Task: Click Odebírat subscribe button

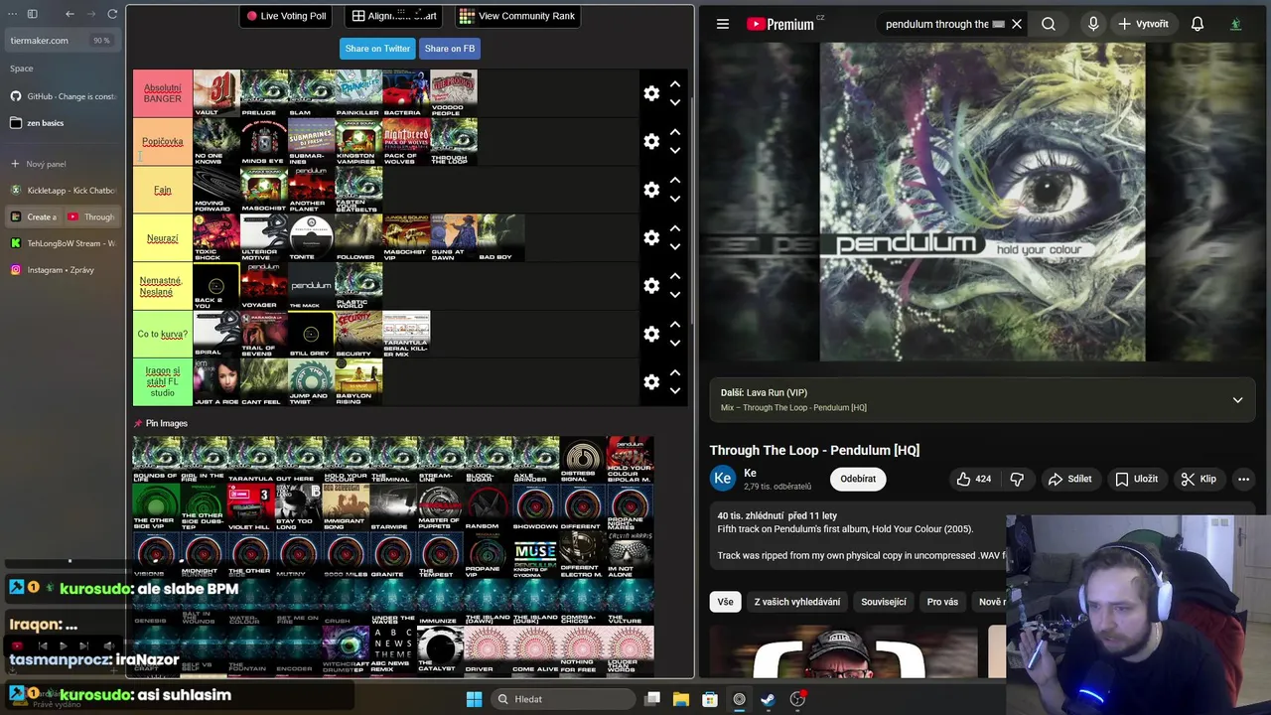Action: (x=858, y=479)
